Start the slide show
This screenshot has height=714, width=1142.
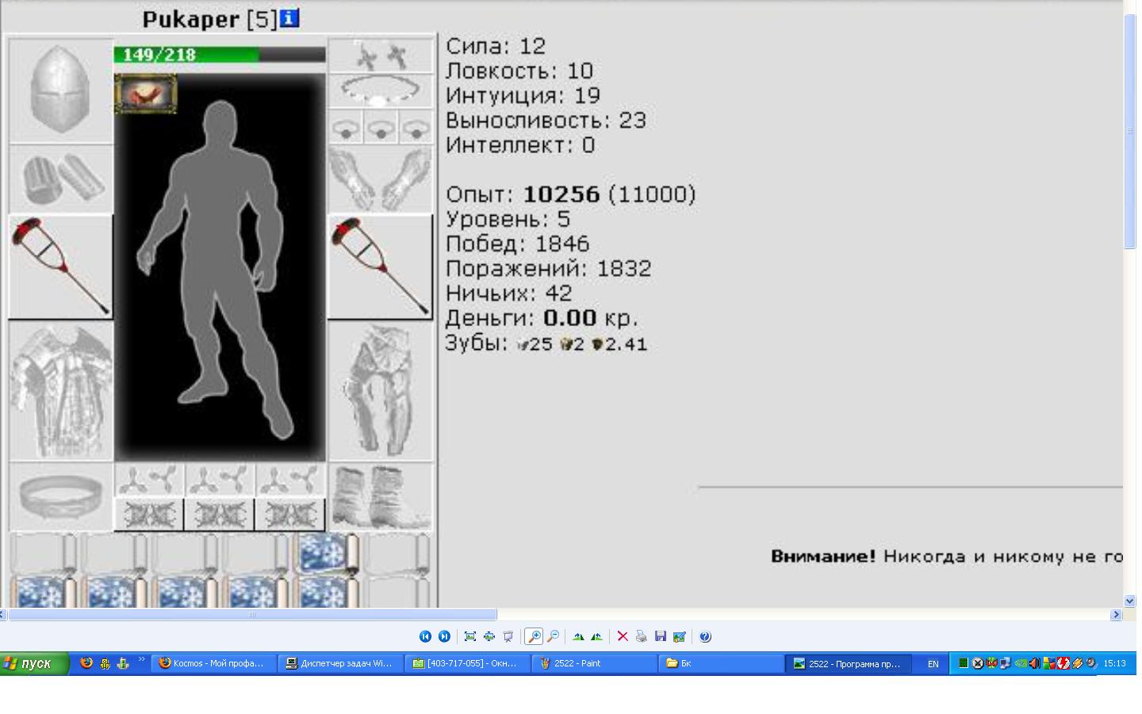[x=508, y=636]
